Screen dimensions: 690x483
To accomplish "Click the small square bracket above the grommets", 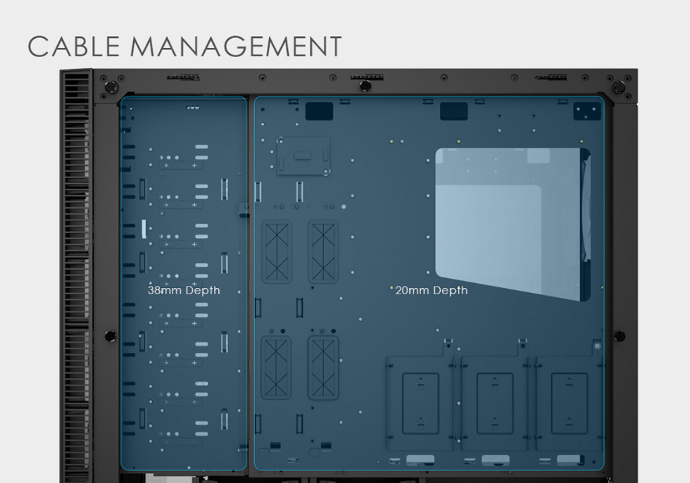I will (303, 156).
